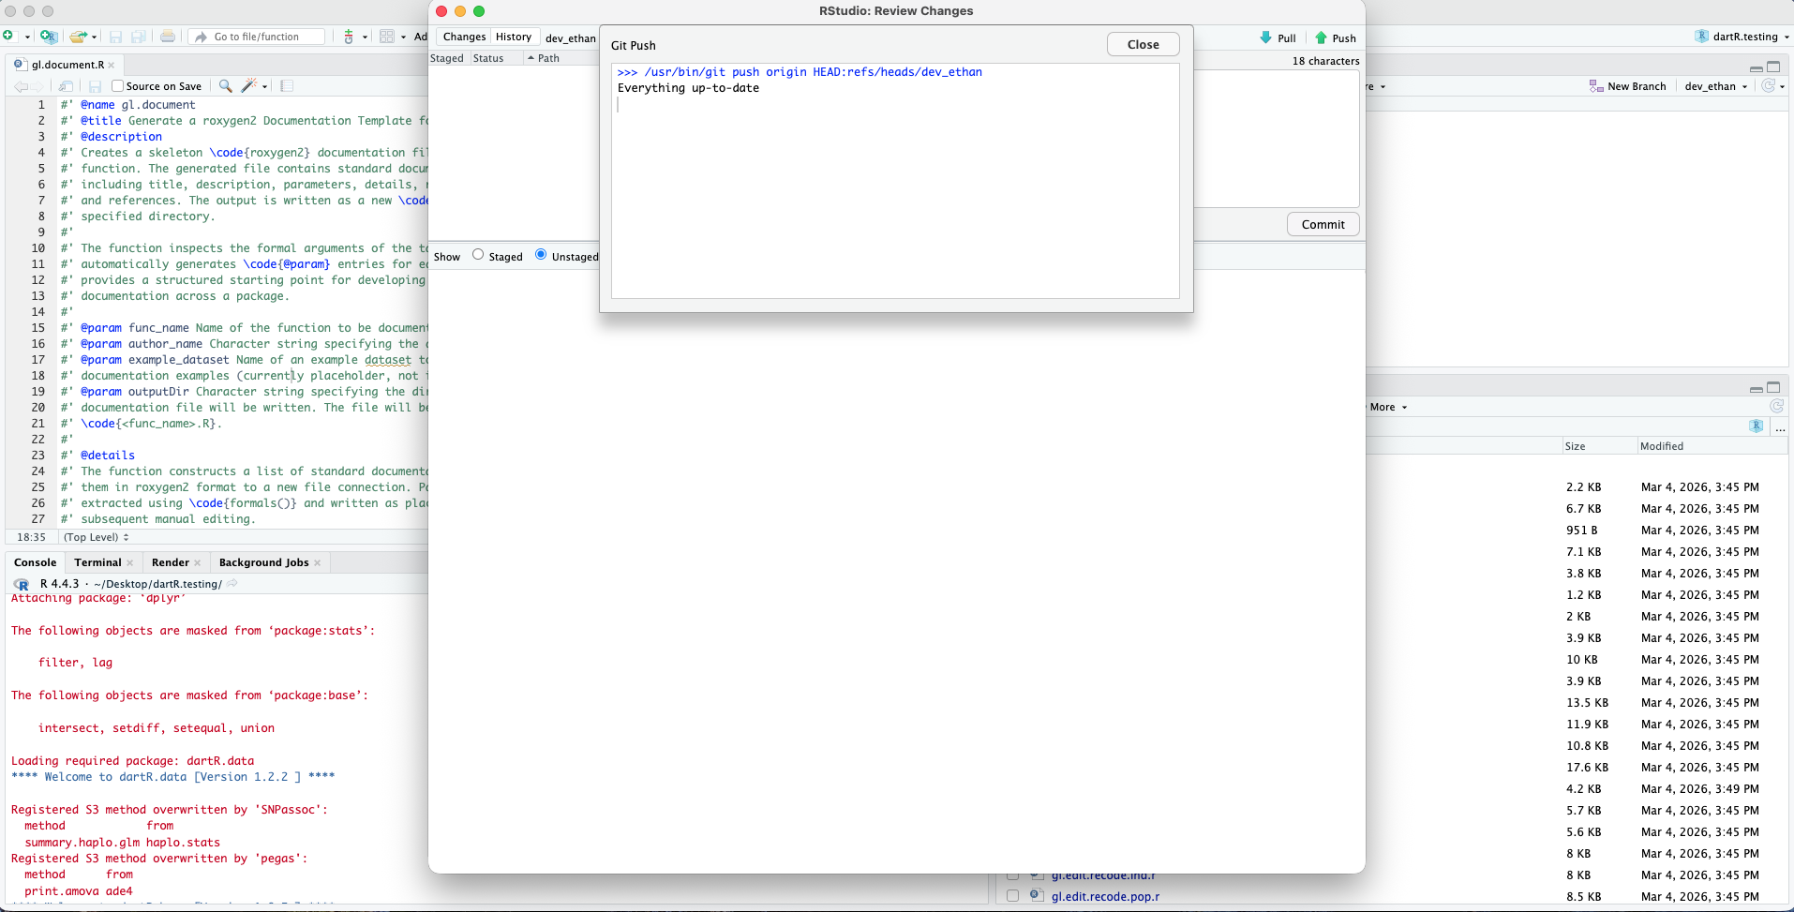Switch to the History tab

click(x=513, y=37)
